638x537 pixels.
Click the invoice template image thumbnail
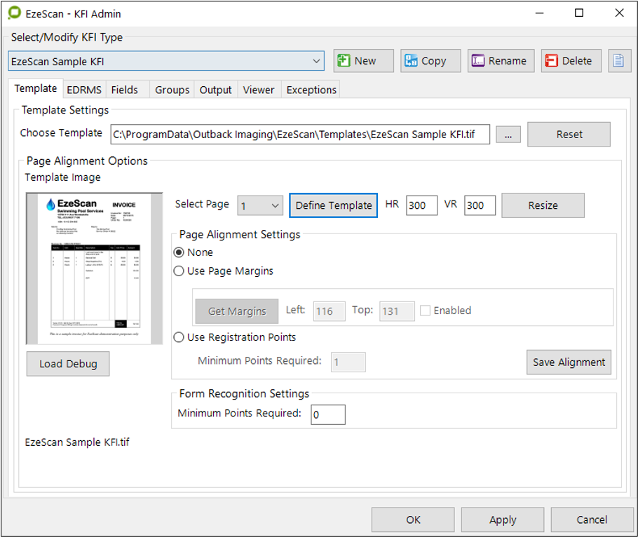point(94,269)
